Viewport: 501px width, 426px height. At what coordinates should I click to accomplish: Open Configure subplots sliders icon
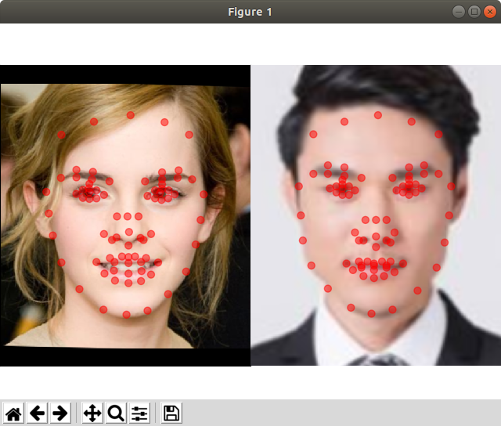click(x=139, y=413)
